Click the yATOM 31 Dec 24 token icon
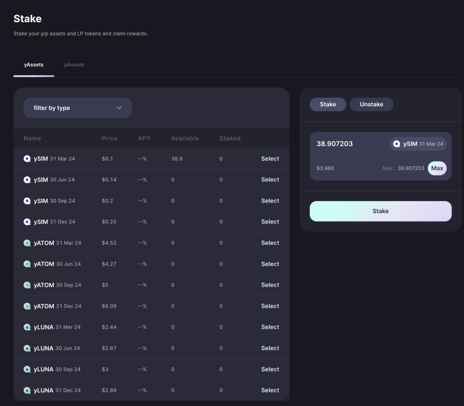The width and height of the screenshot is (464, 406). [27, 306]
